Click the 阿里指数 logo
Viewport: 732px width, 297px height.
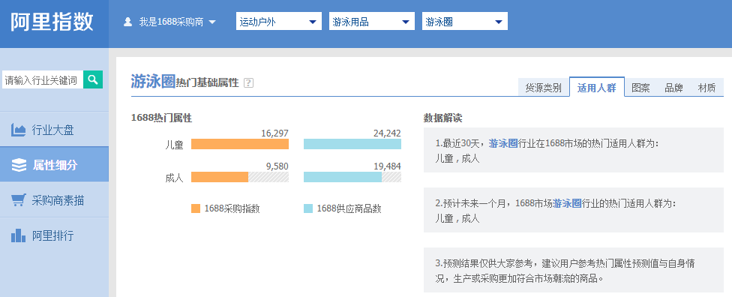tap(52, 22)
